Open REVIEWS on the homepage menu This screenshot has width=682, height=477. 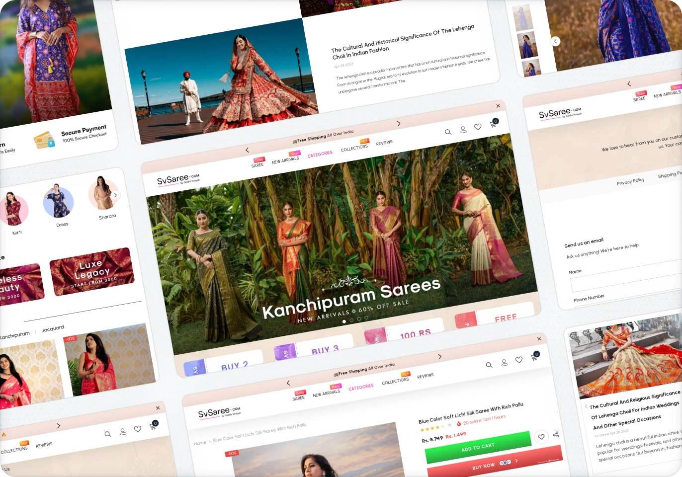[384, 143]
